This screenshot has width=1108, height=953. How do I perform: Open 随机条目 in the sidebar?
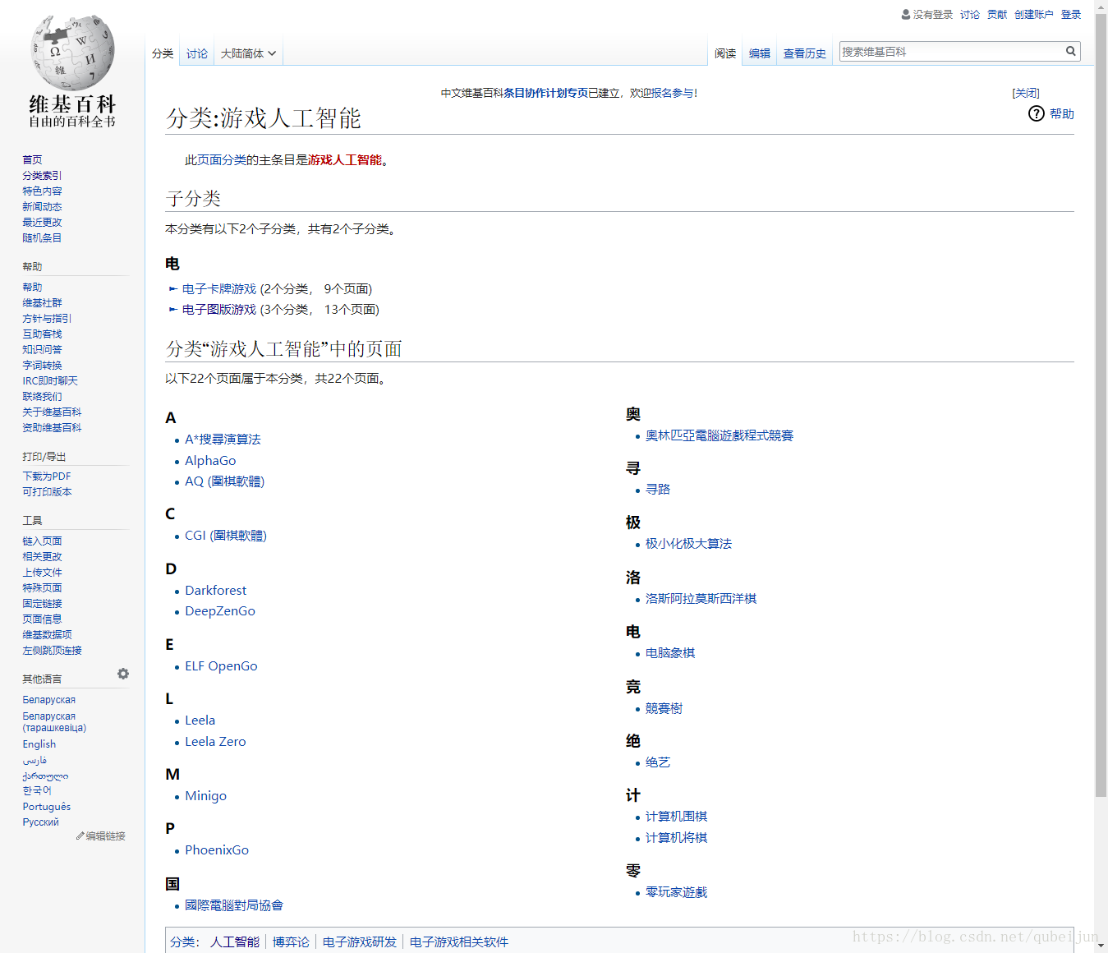point(42,238)
